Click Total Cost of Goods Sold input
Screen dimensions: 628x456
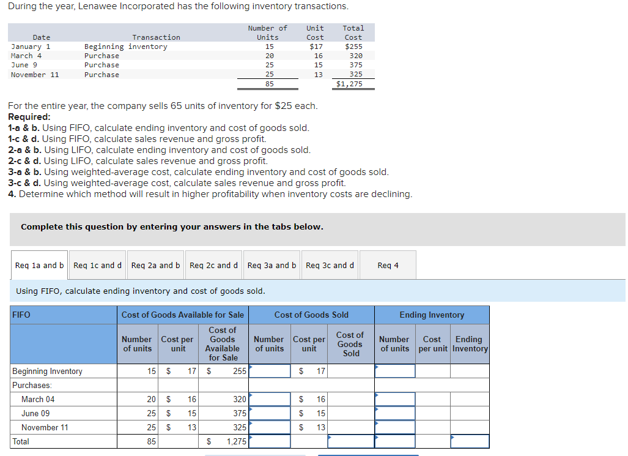[351, 441]
